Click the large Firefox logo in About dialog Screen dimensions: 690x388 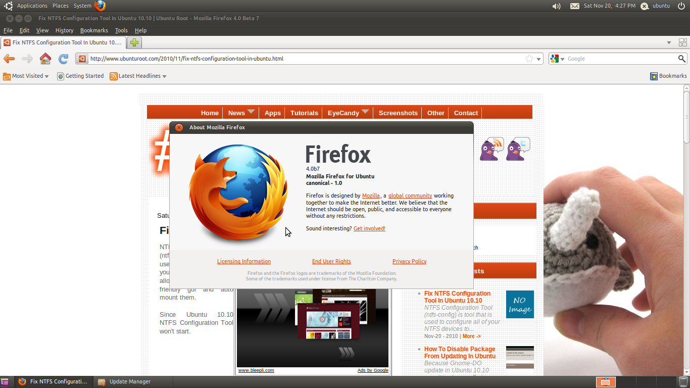coord(238,192)
